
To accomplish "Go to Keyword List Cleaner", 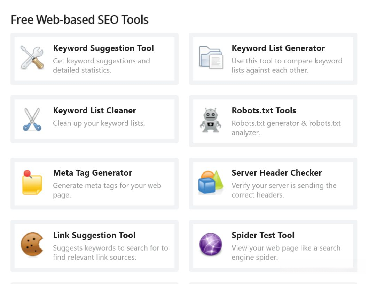I will coord(94,110).
